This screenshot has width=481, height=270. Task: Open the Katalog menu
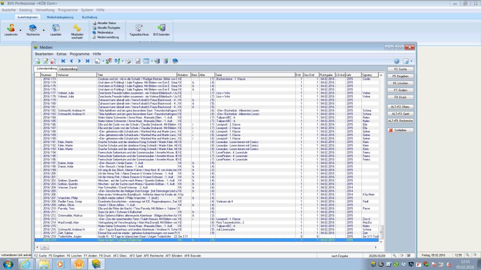click(26, 10)
